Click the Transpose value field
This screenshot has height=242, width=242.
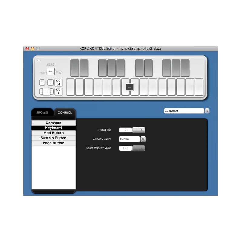(x=126, y=130)
